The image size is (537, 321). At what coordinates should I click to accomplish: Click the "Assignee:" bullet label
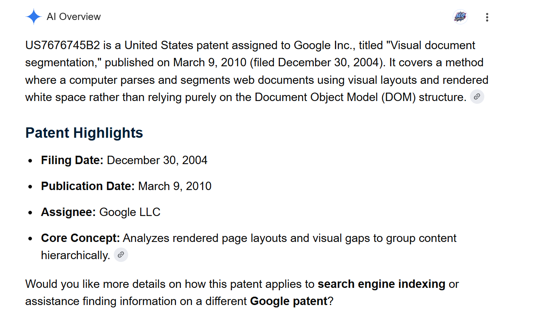point(68,212)
